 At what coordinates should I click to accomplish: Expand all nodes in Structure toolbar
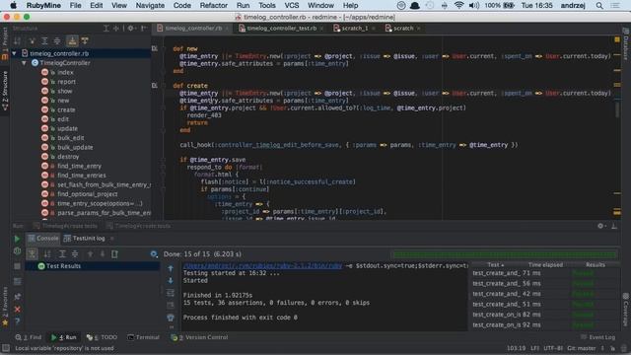coord(44,40)
